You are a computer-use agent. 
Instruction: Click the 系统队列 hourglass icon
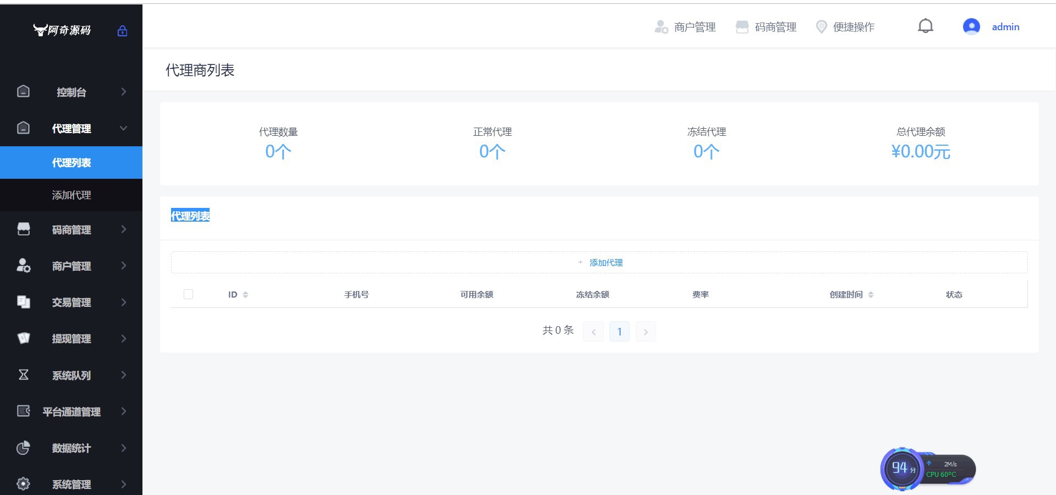[24, 375]
